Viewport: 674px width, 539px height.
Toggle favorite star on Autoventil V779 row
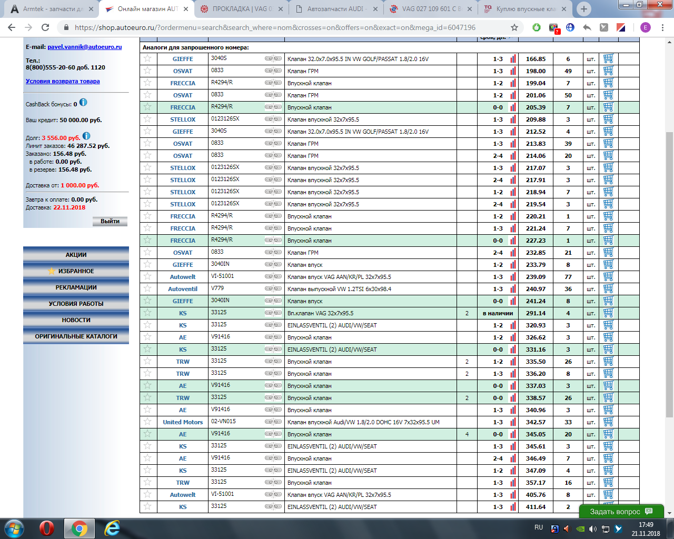click(147, 289)
